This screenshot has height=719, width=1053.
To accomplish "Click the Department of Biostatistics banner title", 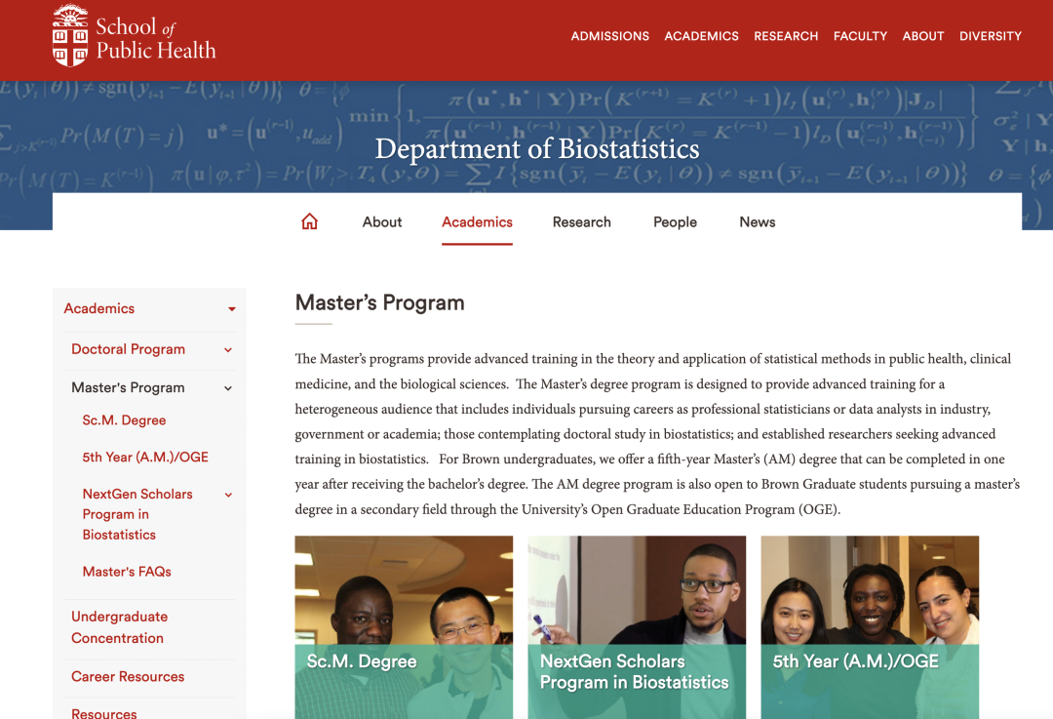I will point(537,149).
